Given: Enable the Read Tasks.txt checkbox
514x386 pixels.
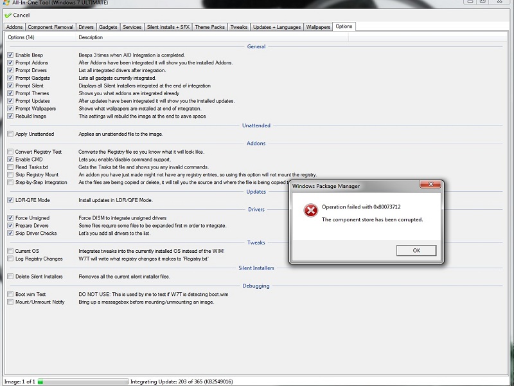Looking at the screenshot, I should [10, 167].
